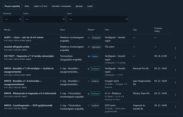Screen dimensions: 183x117
Task: Click the Érvényes eddig column header
Action: click(158, 30)
